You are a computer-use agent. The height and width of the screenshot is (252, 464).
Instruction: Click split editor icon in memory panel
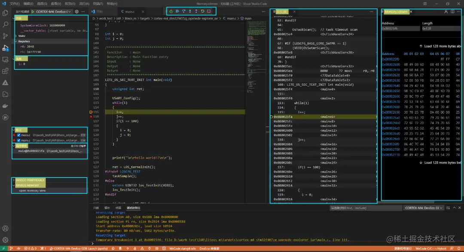(x=452, y=12)
